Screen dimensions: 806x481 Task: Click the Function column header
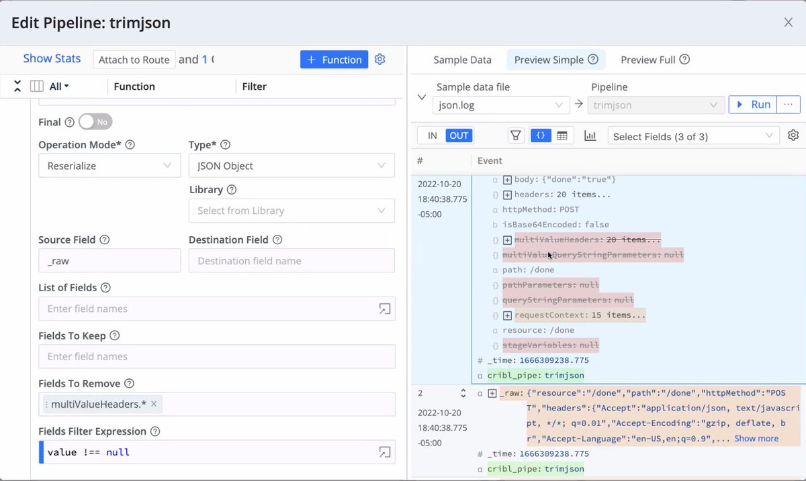[134, 87]
